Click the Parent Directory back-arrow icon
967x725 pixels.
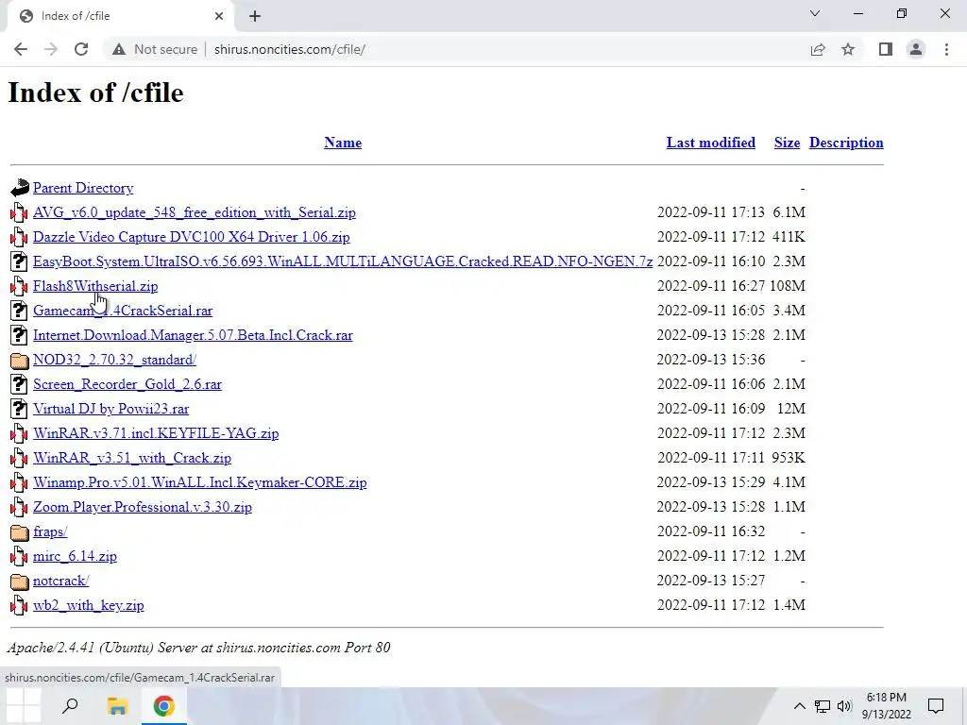point(20,188)
